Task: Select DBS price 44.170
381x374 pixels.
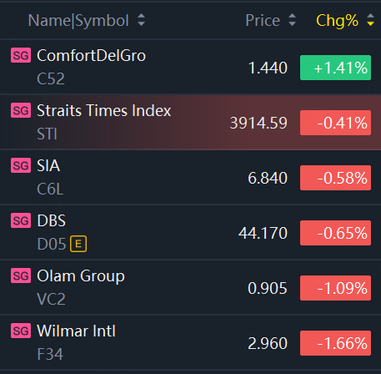Action: [263, 233]
